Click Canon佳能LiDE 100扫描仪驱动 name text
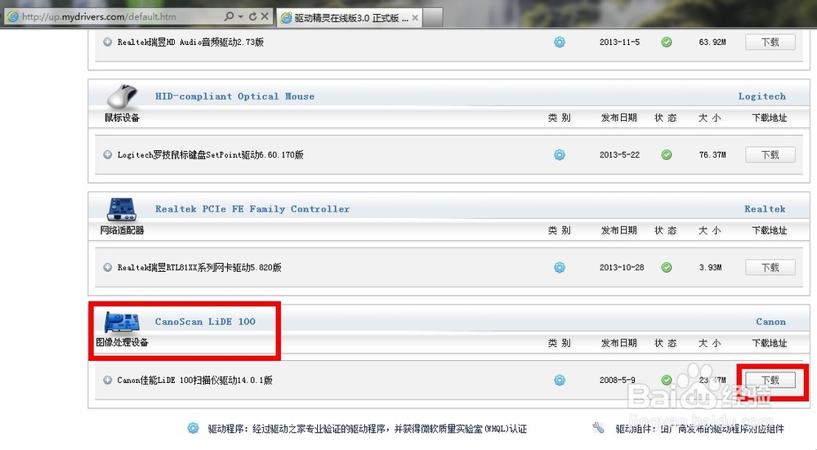 click(x=195, y=381)
